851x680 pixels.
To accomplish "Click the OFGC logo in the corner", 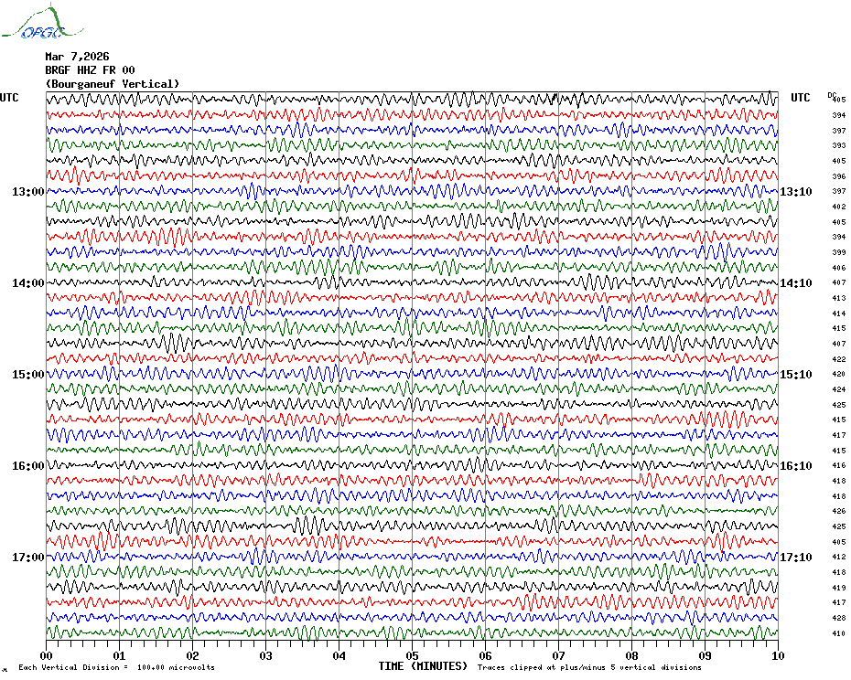I will point(43,21).
